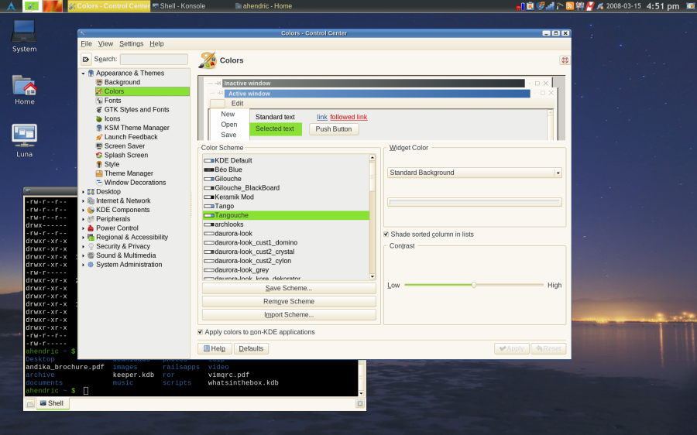697x435 pixels.
Task: Open the Standard Background widget color dropdown
Action: (474, 173)
